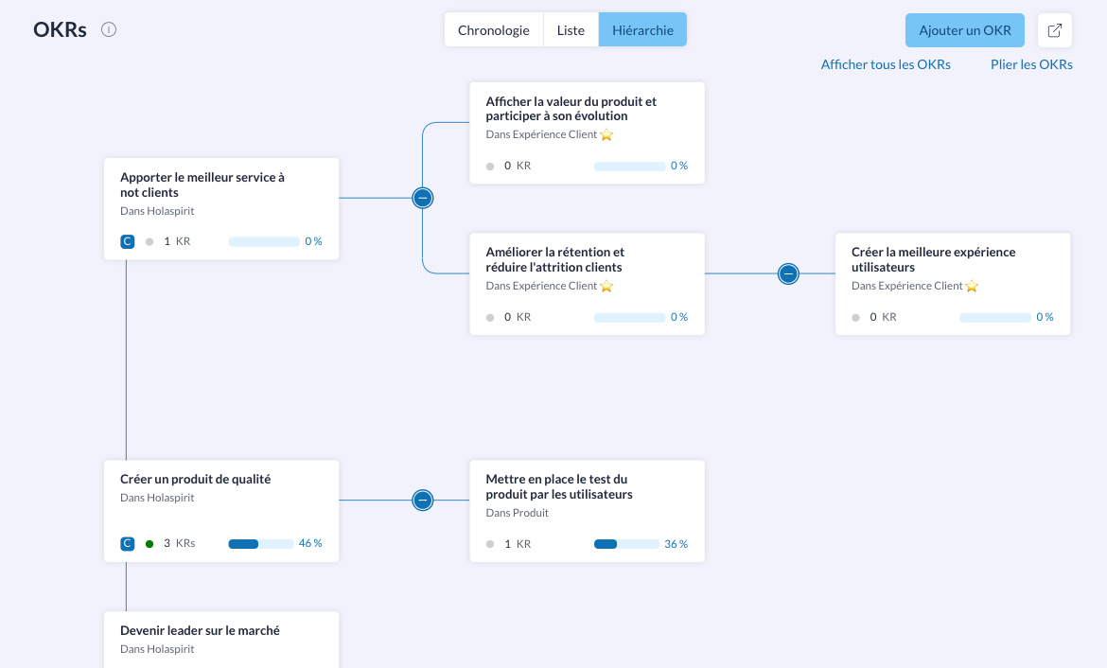Click grey status dot on Mettre en place le test card
The height and width of the screenshot is (668, 1107).
pos(490,544)
